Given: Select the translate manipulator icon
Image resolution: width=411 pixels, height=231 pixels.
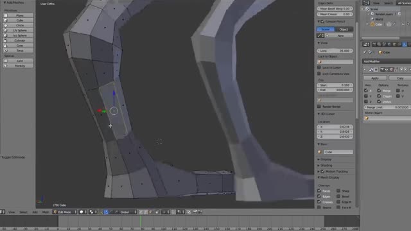Looking at the screenshot, I should tap(106, 212).
